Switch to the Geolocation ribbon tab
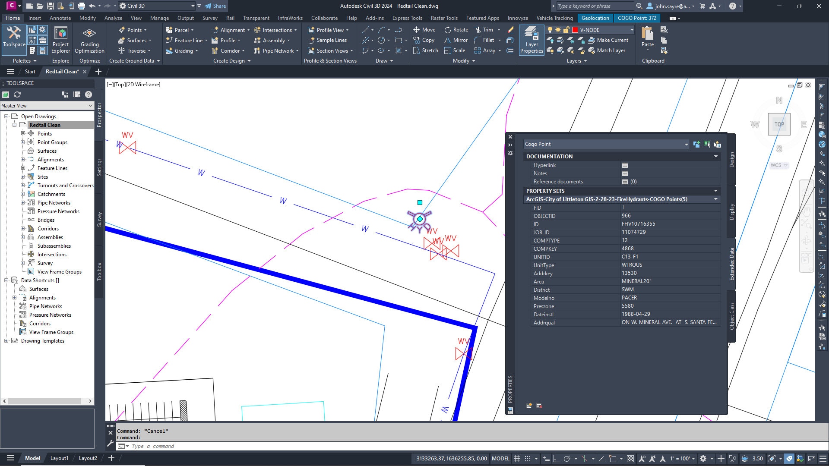 click(x=595, y=18)
